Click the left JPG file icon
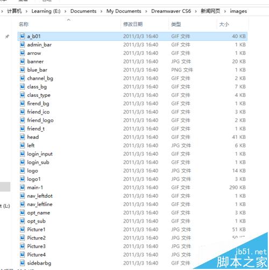 pos(22,145)
